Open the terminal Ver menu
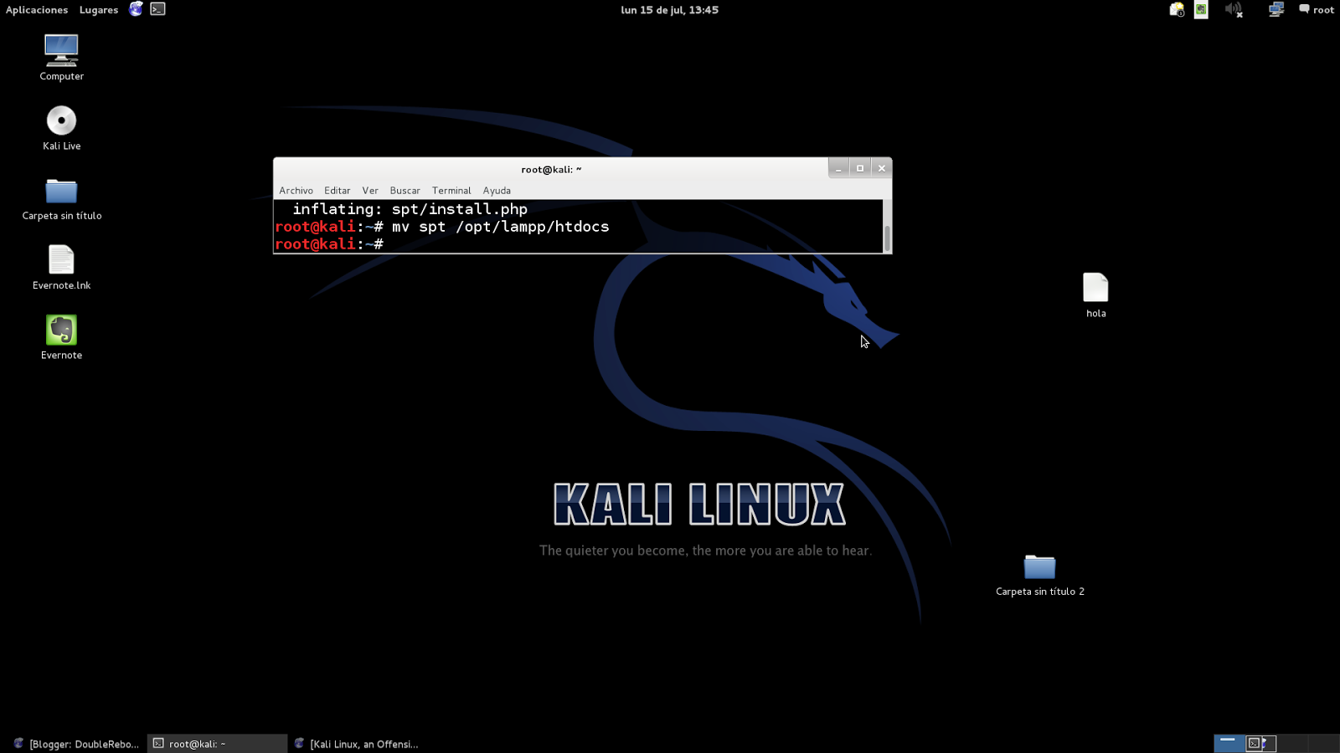1340x753 pixels. 370,191
